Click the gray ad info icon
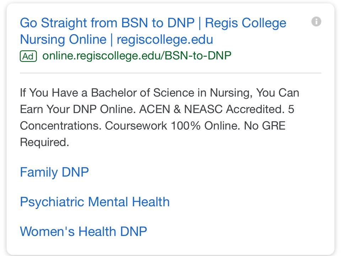The image size is (341, 256). 316,22
